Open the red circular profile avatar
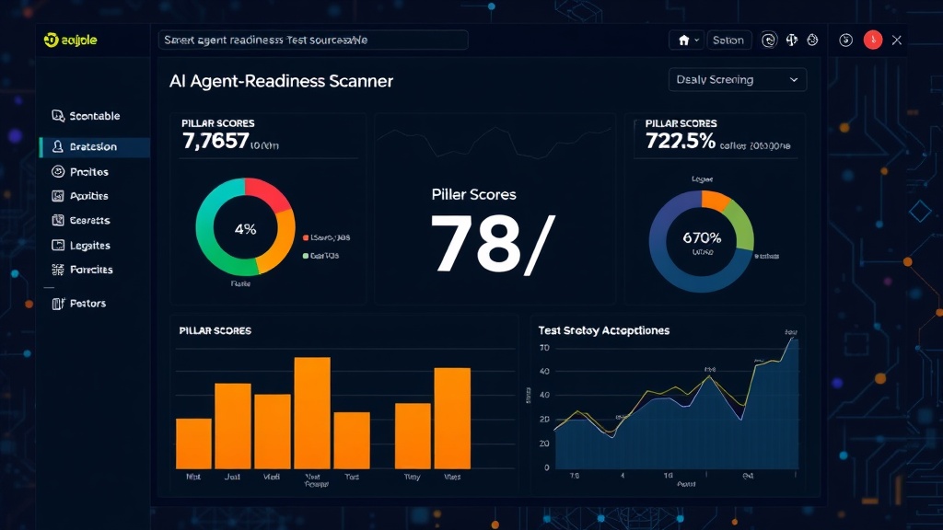The width and height of the screenshot is (943, 530). click(x=873, y=40)
